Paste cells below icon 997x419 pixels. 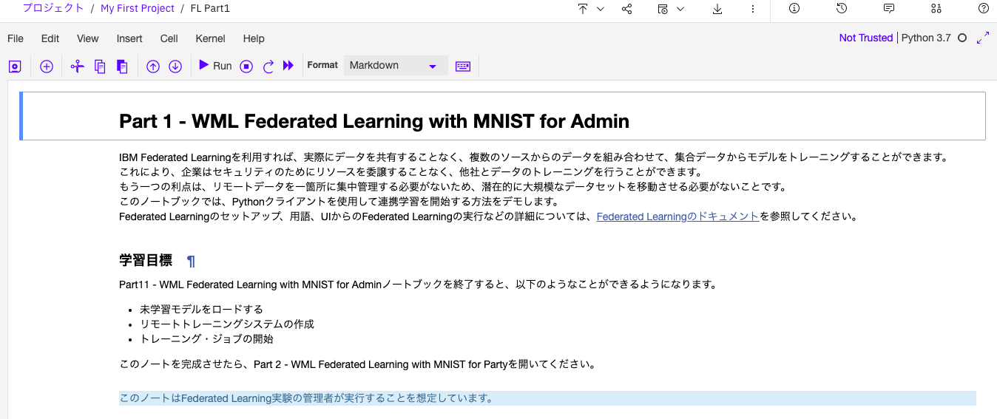coord(122,67)
